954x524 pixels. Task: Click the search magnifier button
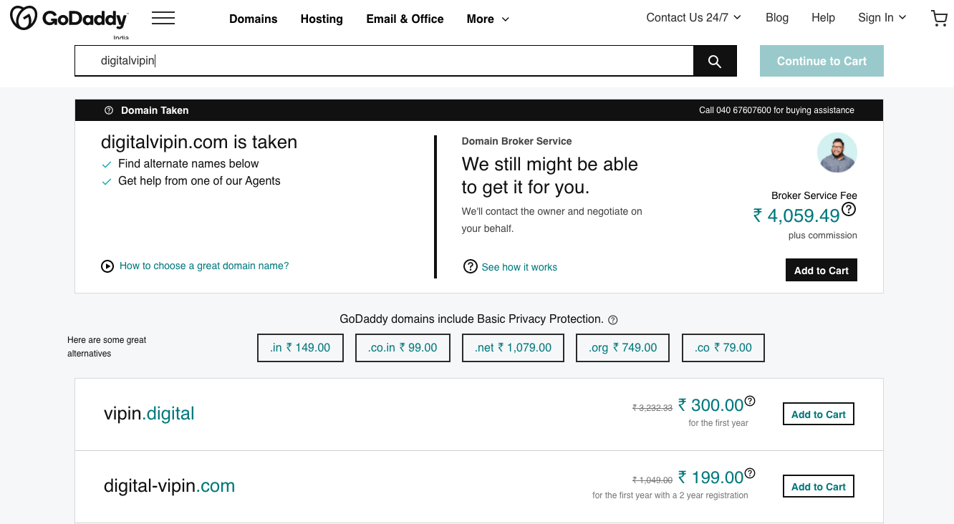[715, 61]
